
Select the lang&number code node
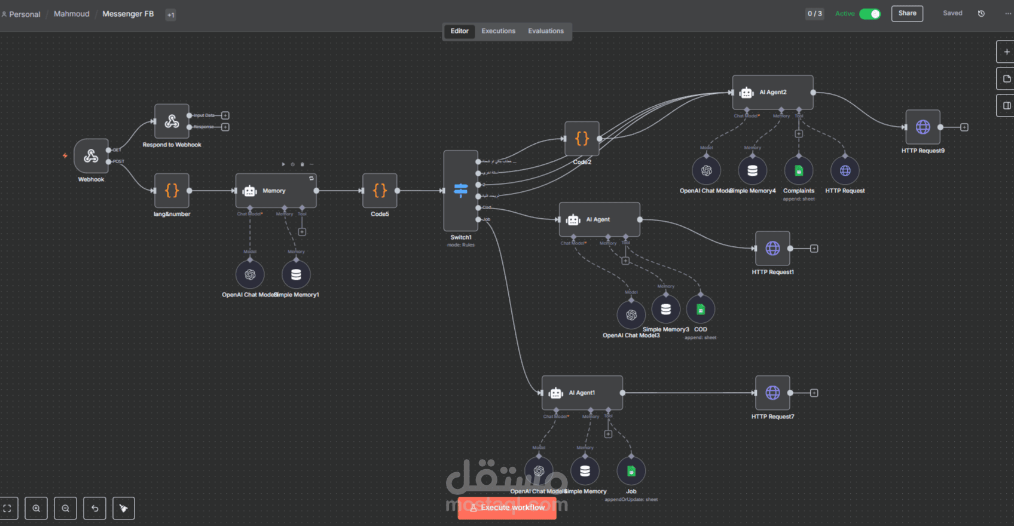click(172, 191)
